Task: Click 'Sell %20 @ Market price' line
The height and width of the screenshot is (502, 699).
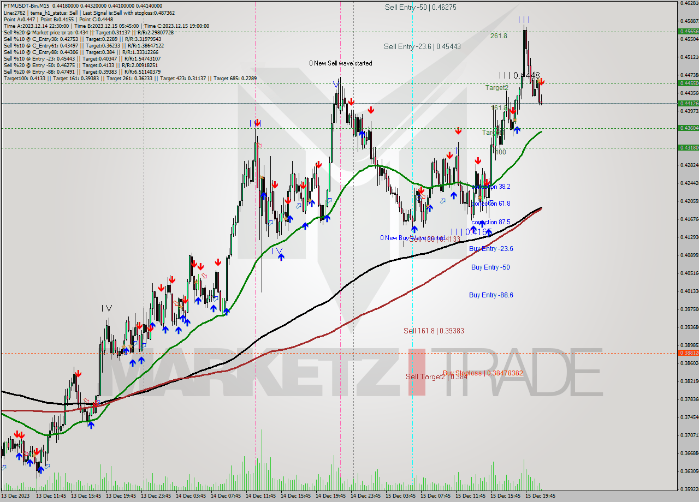Action: [x=88, y=33]
